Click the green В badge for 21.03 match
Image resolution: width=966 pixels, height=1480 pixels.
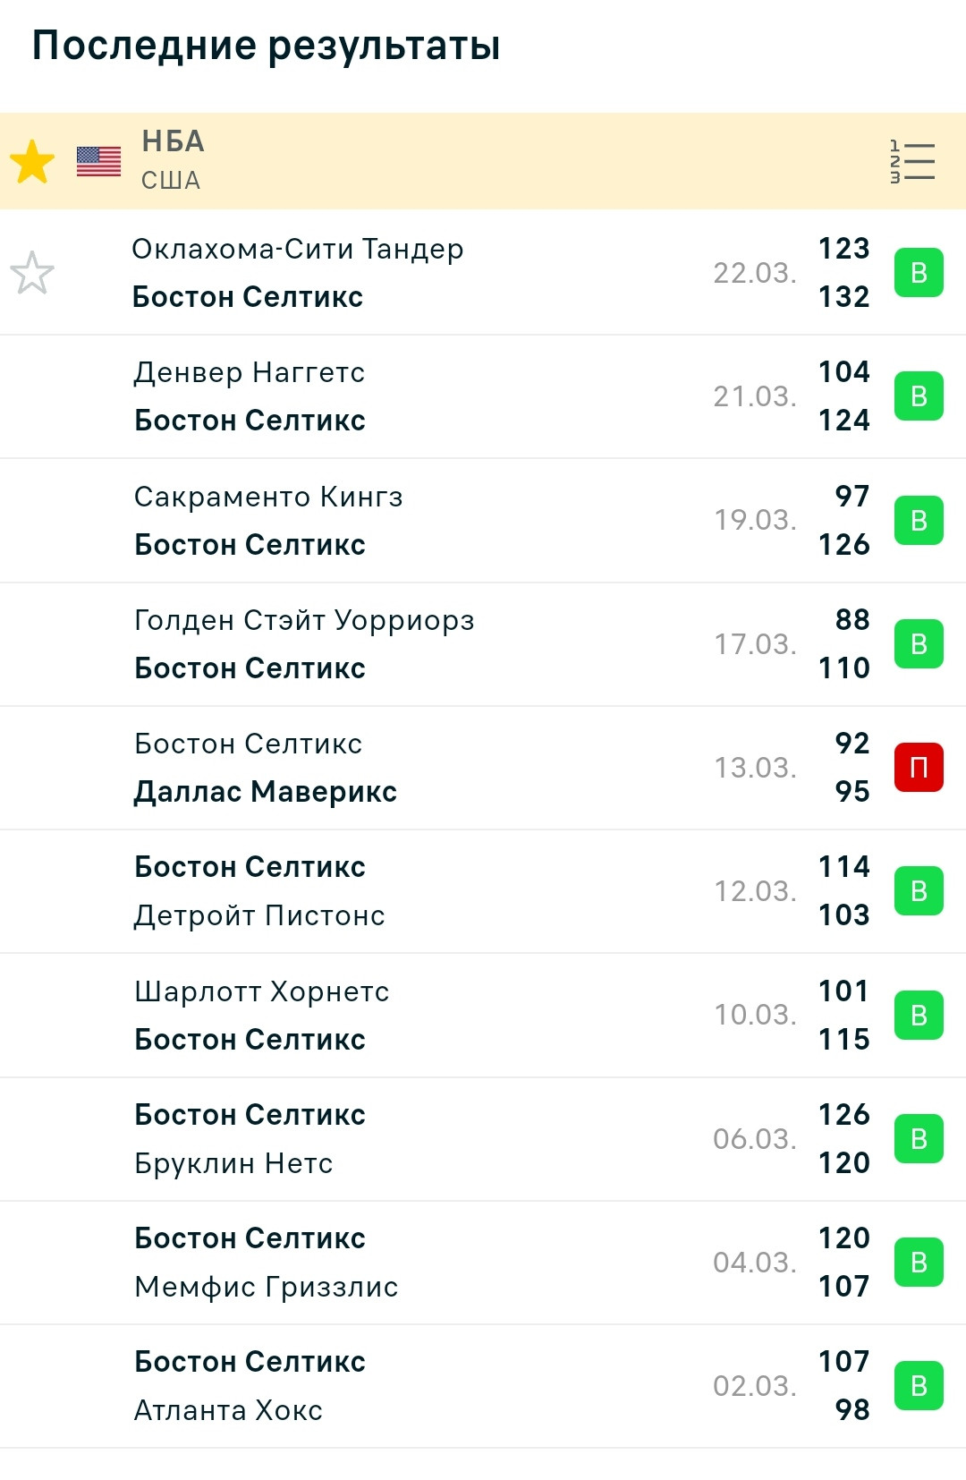[x=919, y=396]
